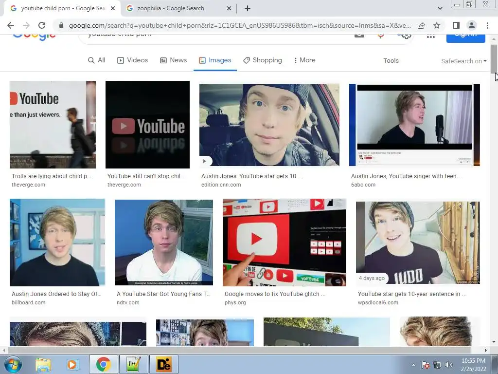Open the thumbnail labeled 4 days ago
The image size is (498, 374).
[x=418, y=243]
